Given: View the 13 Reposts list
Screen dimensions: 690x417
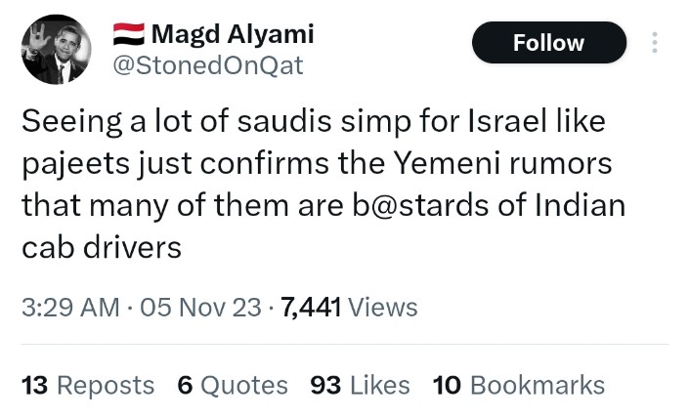Looking at the screenshot, I should click(x=88, y=385).
